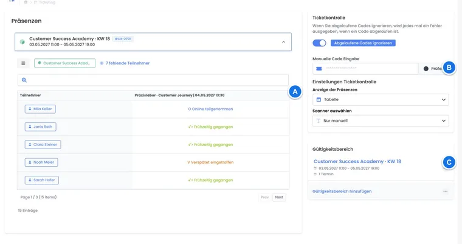
Task: Click Verspätet eingetroffen status for Noah Meier
Action: 210,162
